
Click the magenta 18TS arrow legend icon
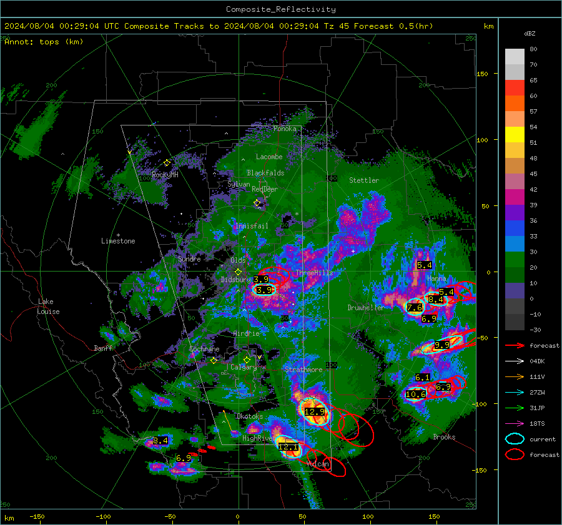(x=515, y=423)
